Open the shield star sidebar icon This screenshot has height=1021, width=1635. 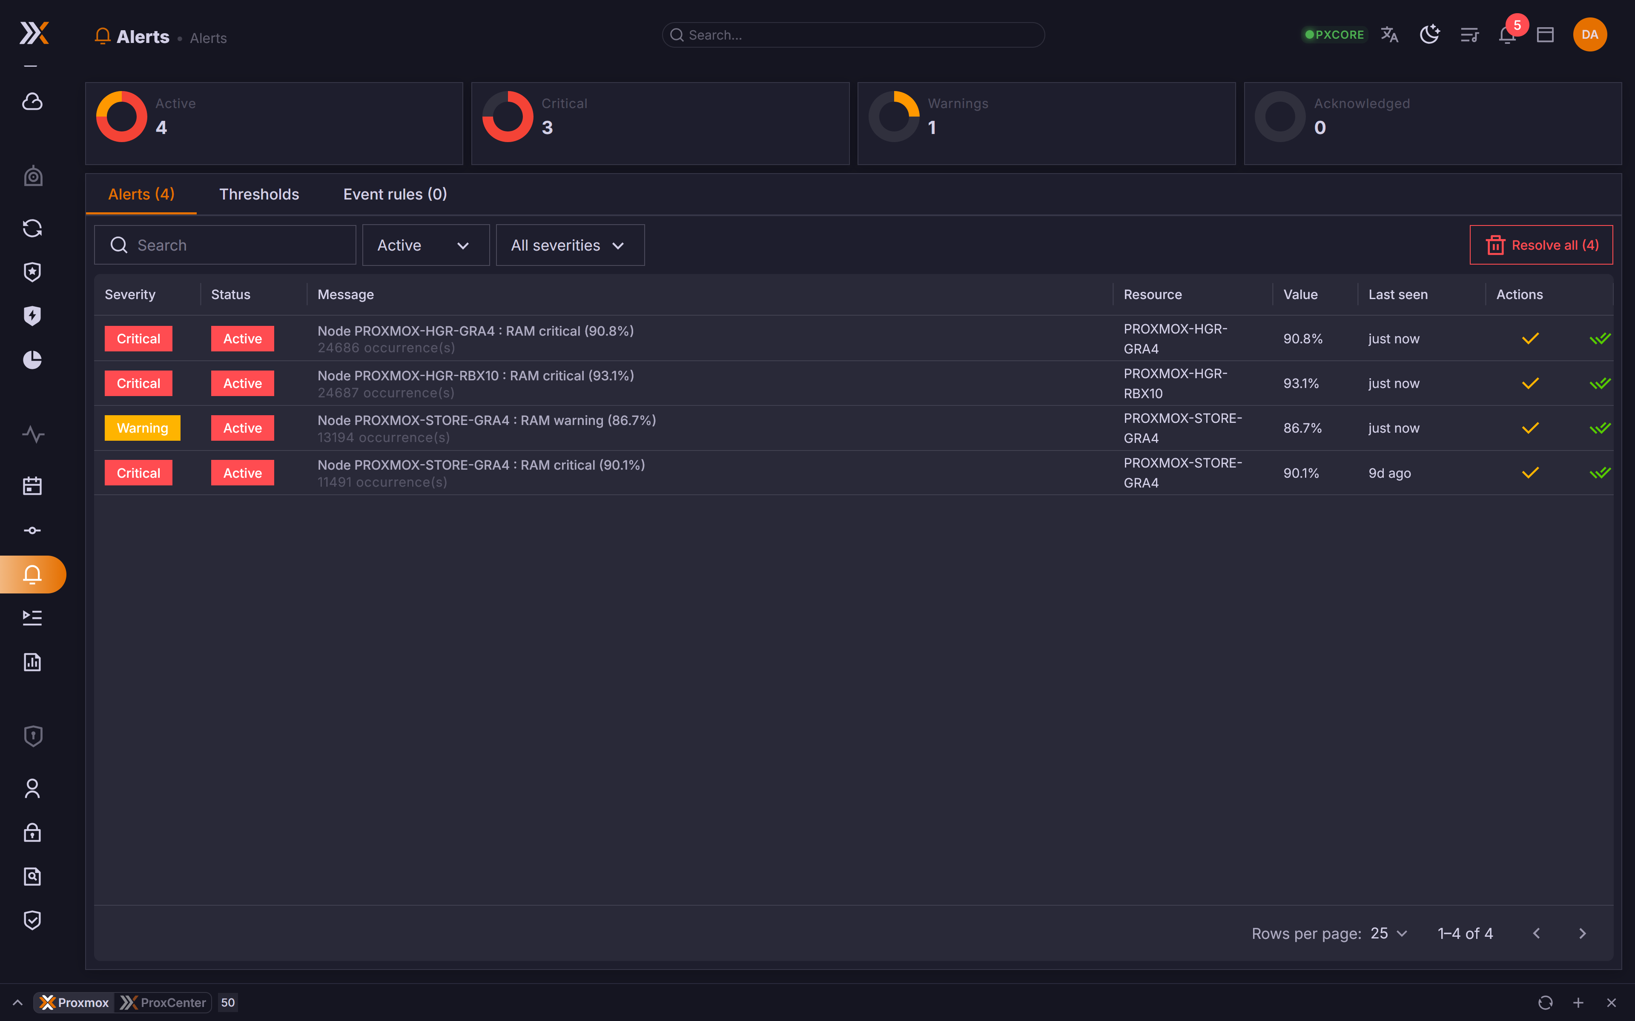(x=32, y=272)
